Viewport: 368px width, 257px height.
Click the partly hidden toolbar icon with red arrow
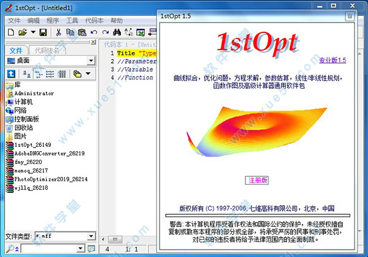click(152, 32)
